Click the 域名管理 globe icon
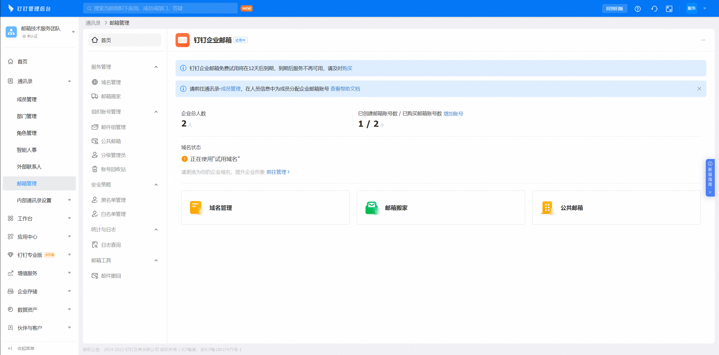This screenshot has height=355, width=719. [95, 82]
